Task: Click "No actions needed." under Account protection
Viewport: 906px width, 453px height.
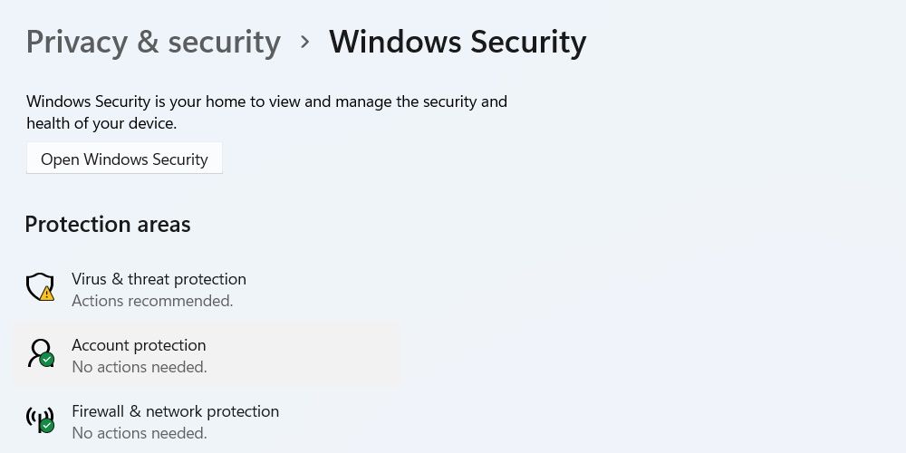Action: 140,367
